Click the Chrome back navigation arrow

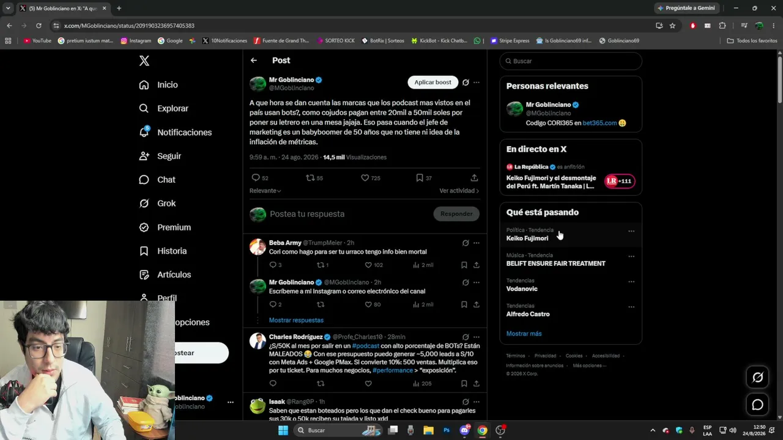(9, 26)
